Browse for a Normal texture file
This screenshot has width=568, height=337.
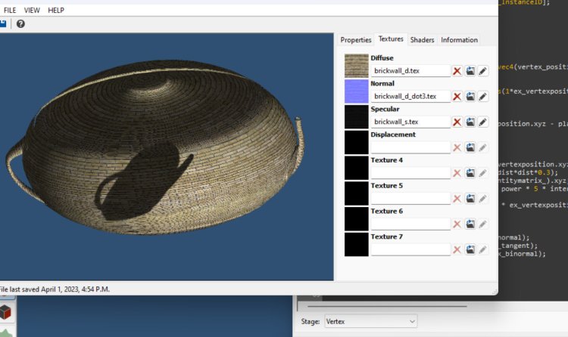point(470,97)
